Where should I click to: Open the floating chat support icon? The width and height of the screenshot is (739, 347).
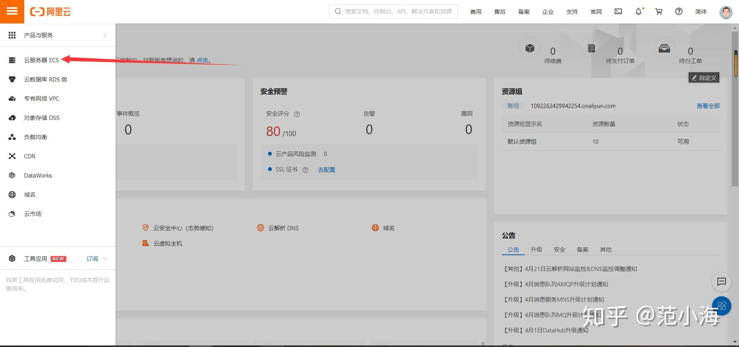coord(722,282)
